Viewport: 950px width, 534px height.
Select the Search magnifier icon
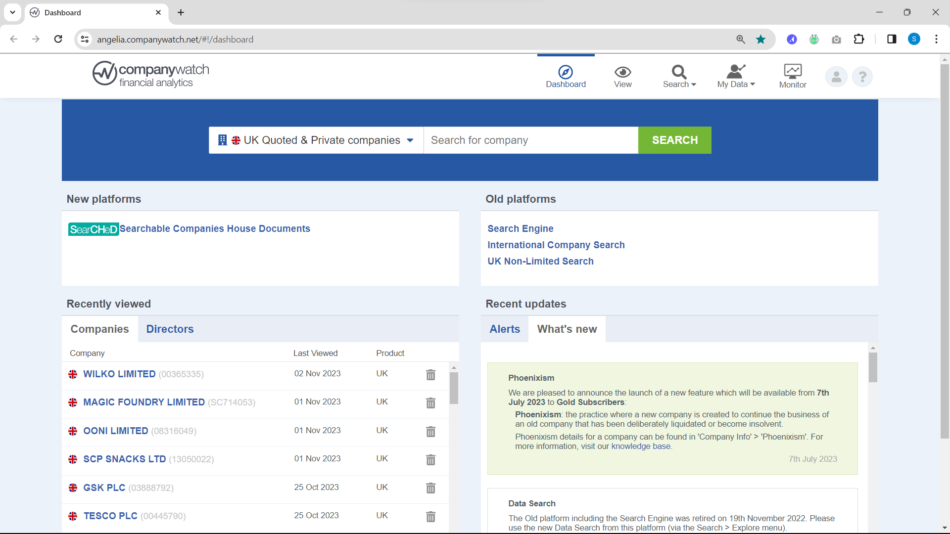[x=678, y=72]
